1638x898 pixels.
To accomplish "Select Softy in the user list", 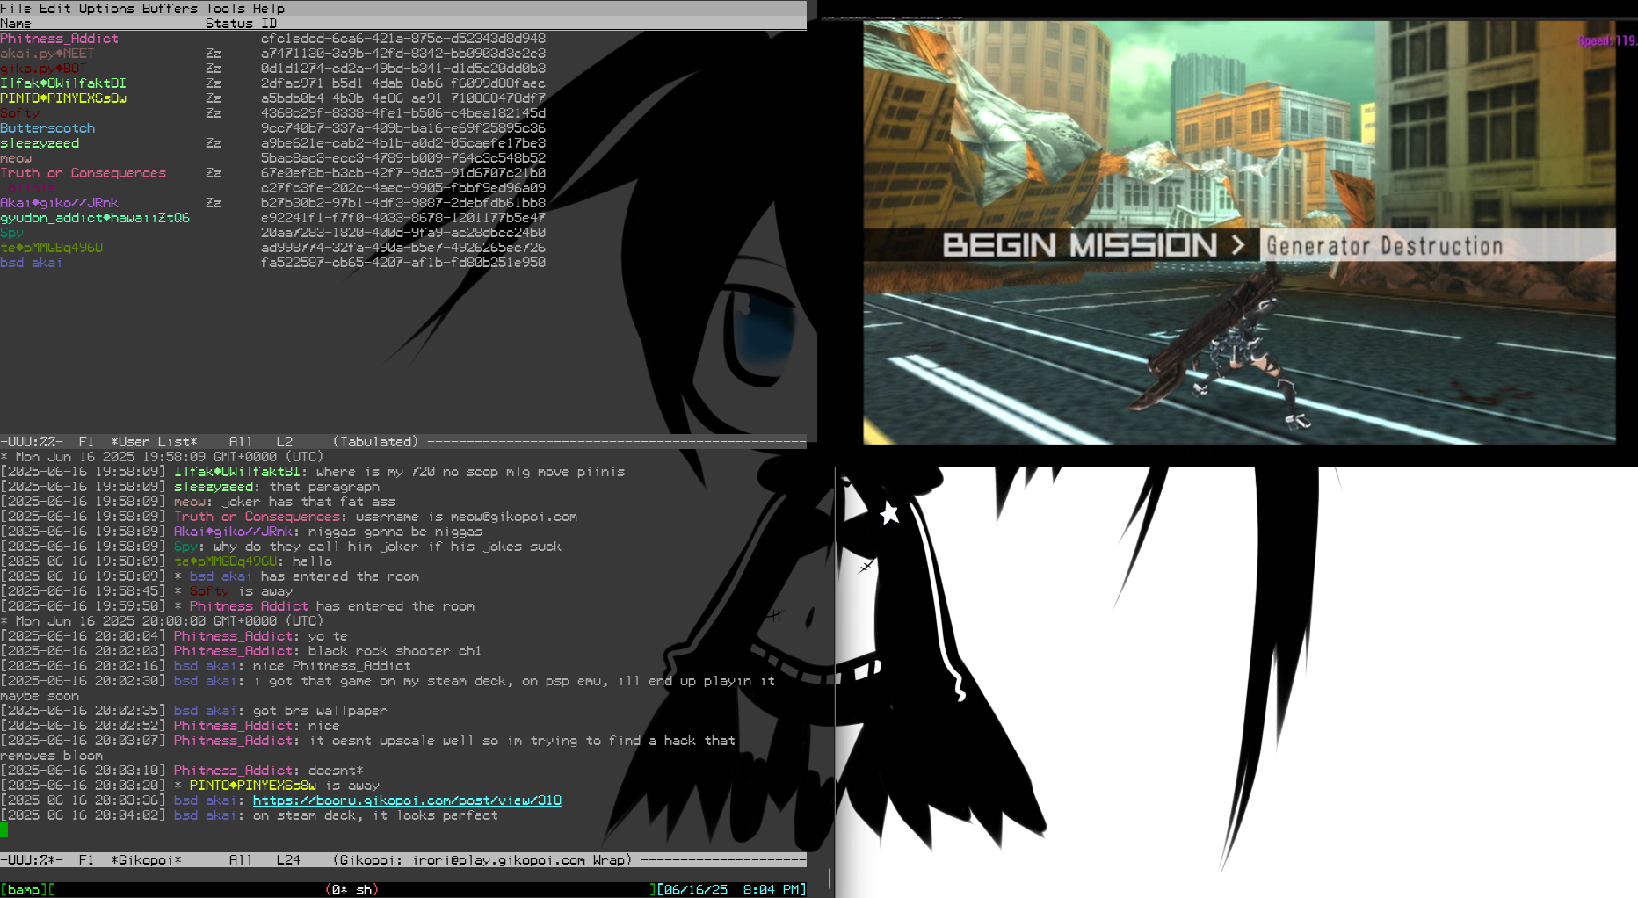I will tap(19, 113).
